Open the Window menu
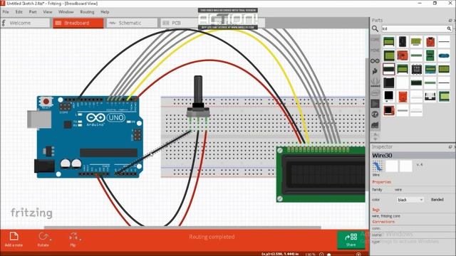The width and height of the screenshot is (456, 256). 66,12
